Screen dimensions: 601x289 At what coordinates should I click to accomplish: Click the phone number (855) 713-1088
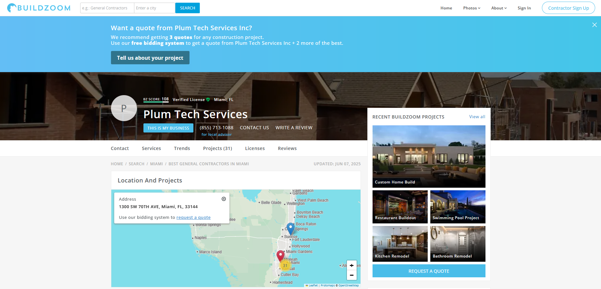[216, 128]
